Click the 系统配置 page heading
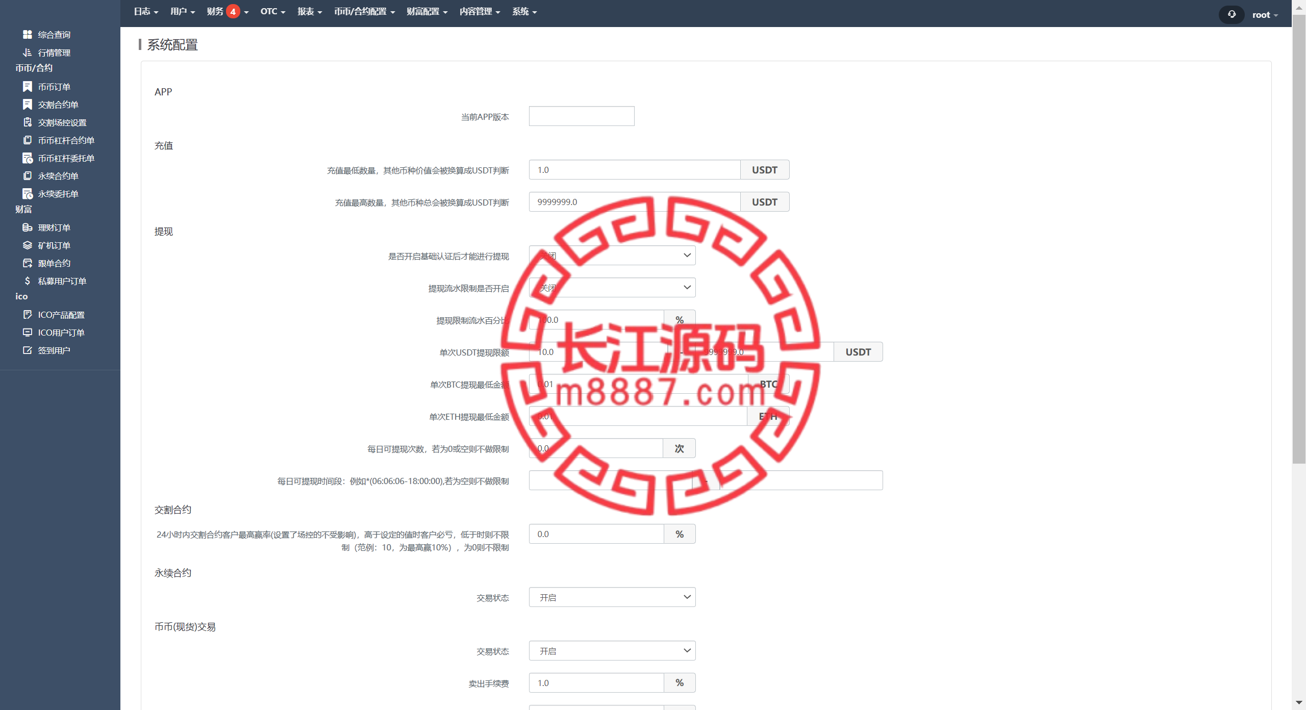This screenshot has height=710, width=1306. tap(172, 45)
